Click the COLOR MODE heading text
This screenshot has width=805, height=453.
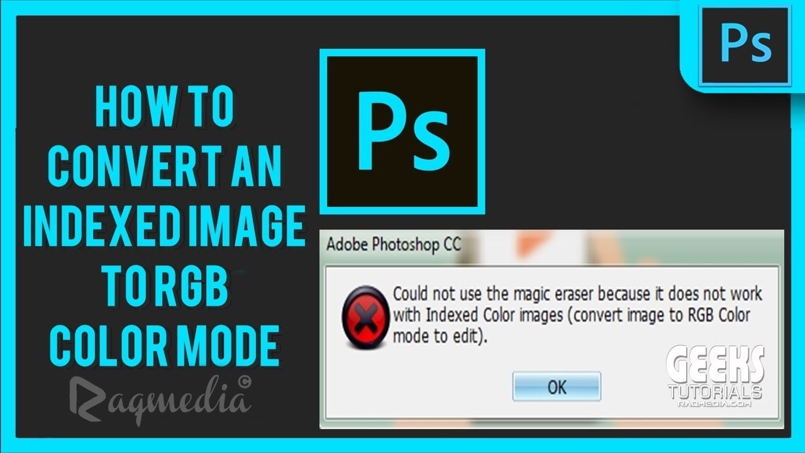[x=165, y=345]
